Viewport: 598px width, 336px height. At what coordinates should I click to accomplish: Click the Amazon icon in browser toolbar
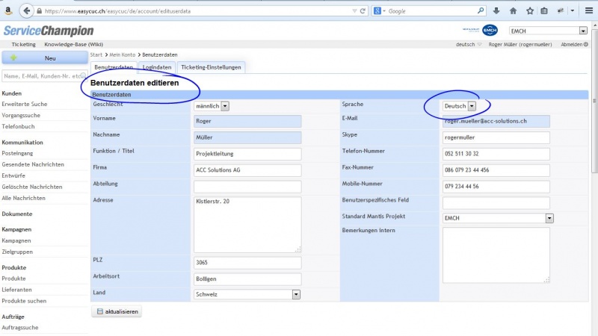coord(8,11)
